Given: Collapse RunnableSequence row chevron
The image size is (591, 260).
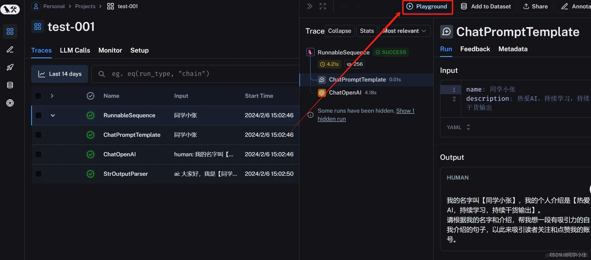Looking at the screenshot, I should (x=53, y=115).
